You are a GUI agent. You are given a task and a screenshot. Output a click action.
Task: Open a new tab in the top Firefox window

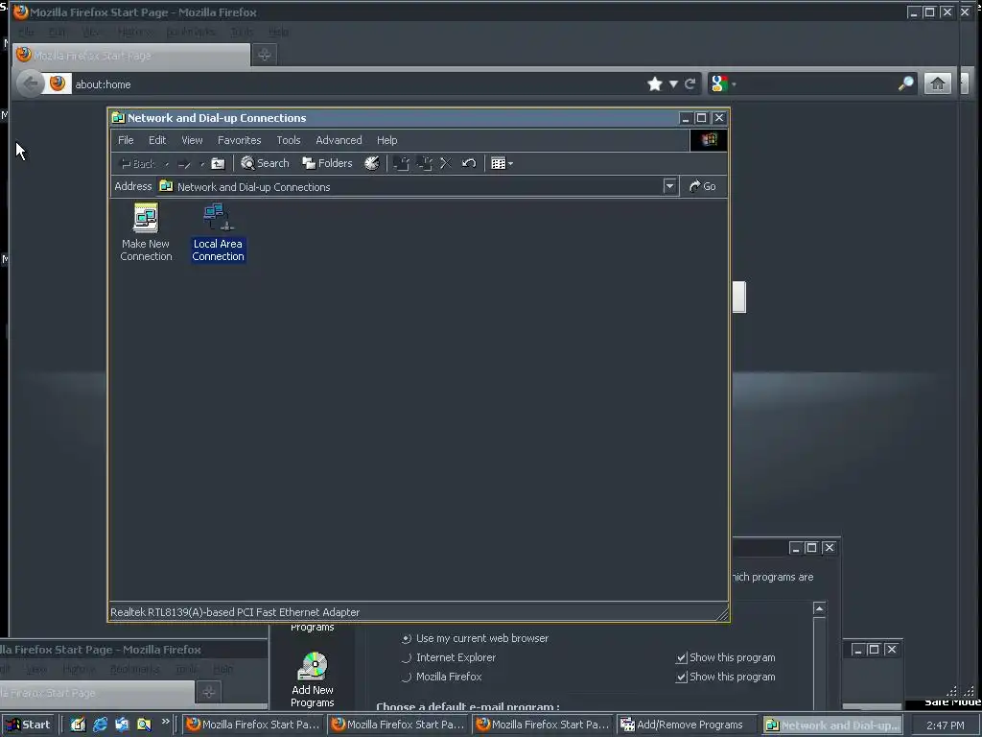click(x=265, y=55)
